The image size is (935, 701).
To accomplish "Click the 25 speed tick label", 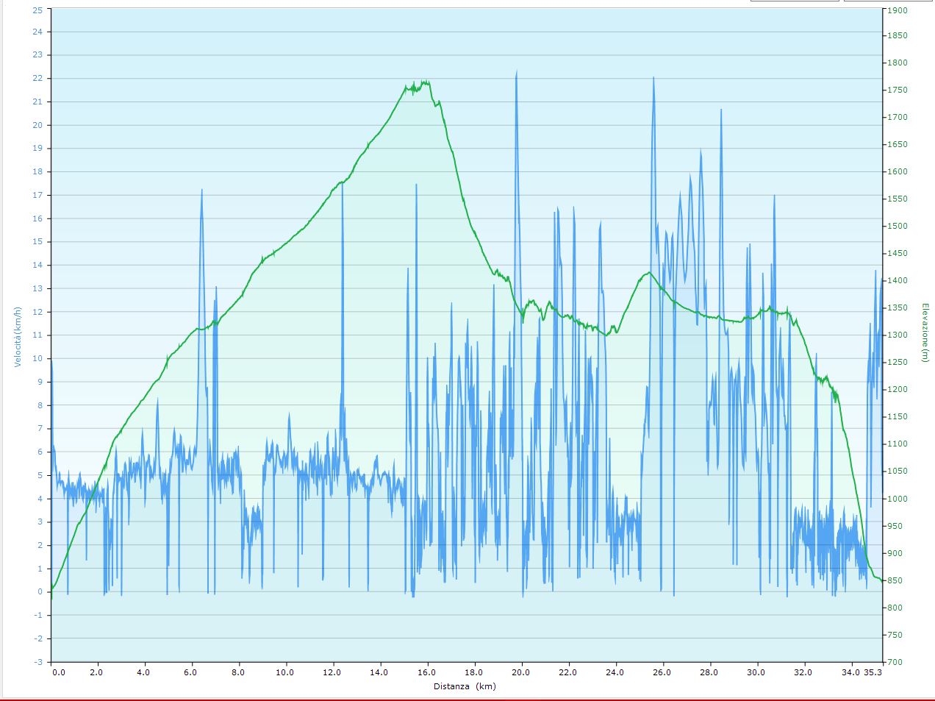I will coord(37,10).
